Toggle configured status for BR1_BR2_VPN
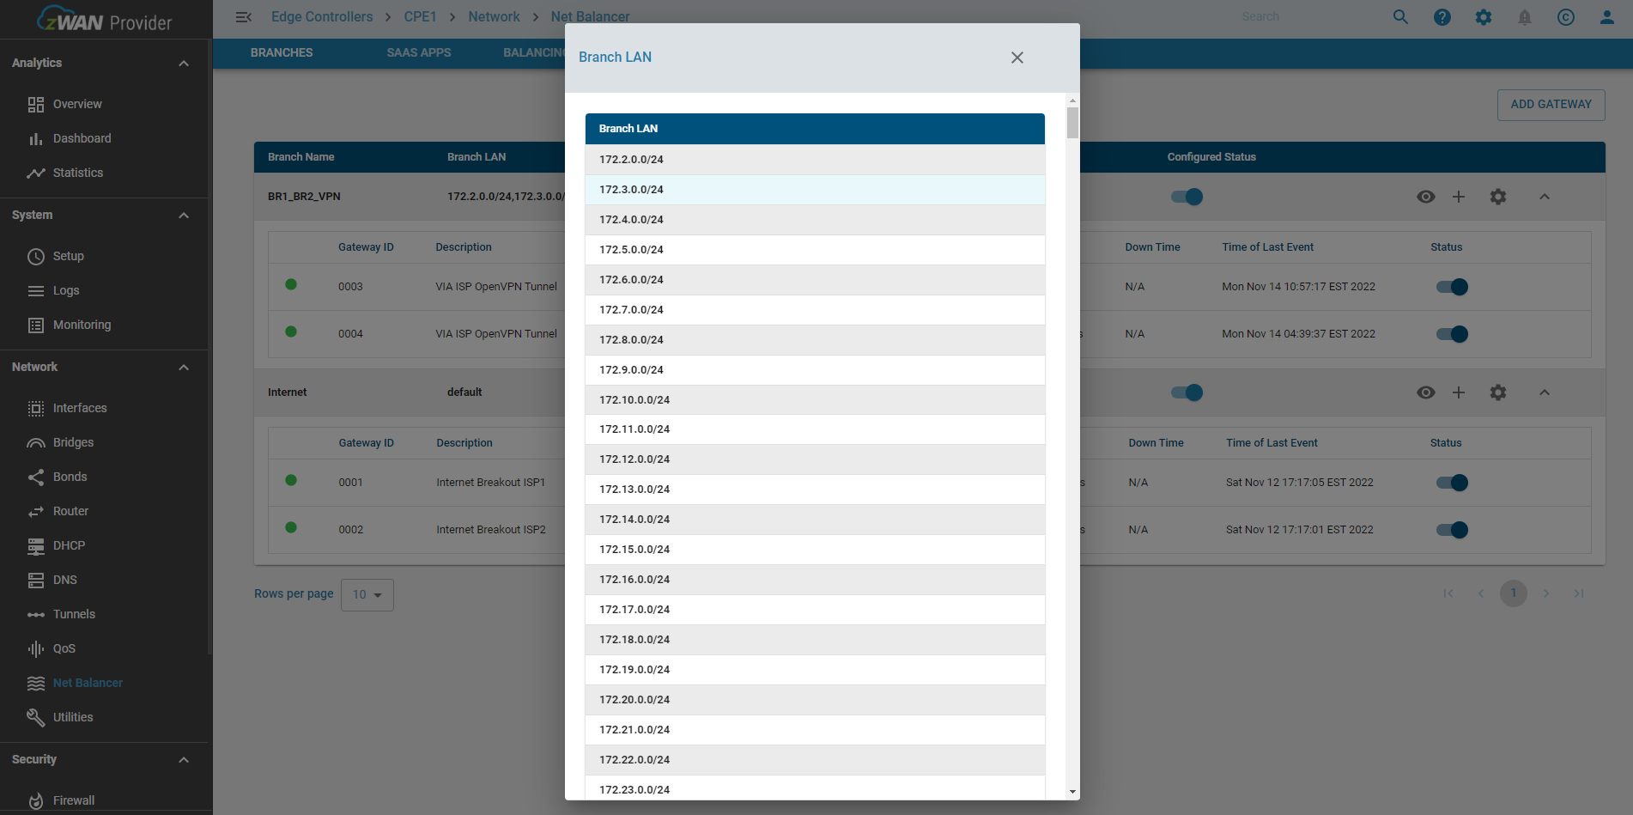 point(1187,197)
